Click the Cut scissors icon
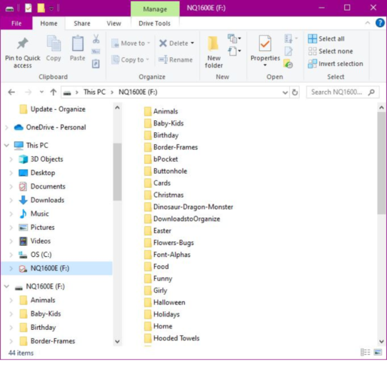Viewport: 387px width, 387px height. click(x=96, y=39)
